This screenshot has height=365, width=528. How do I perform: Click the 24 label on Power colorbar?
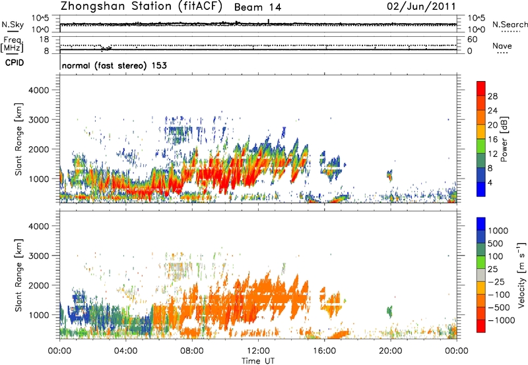[492, 111]
